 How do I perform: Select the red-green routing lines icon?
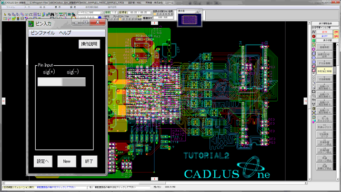coord(314,45)
